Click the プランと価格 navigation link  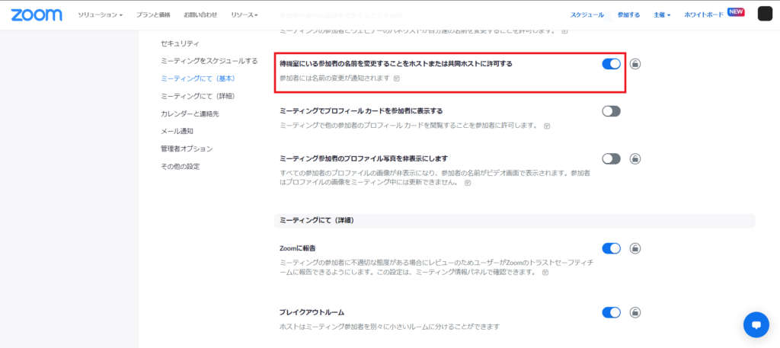tap(154, 14)
